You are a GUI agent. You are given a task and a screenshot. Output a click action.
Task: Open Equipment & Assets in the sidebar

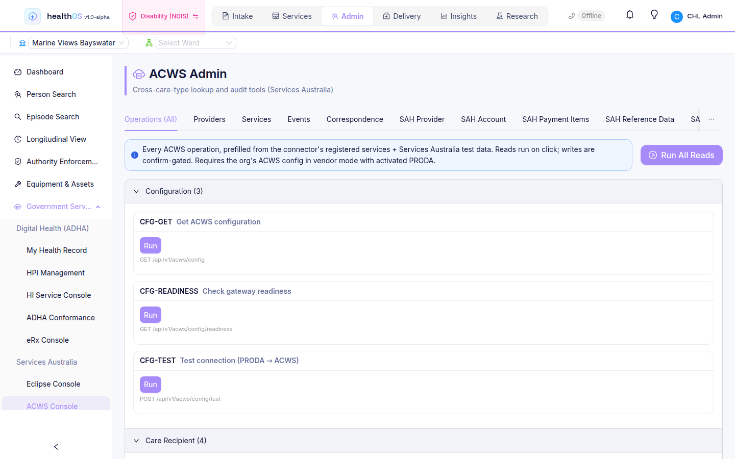pyautogui.click(x=56, y=184)
